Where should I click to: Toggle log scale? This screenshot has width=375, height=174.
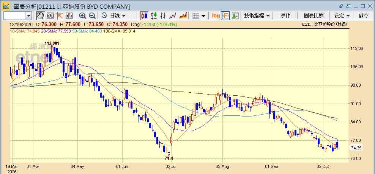pyautogui.click(x=216, y=16)
